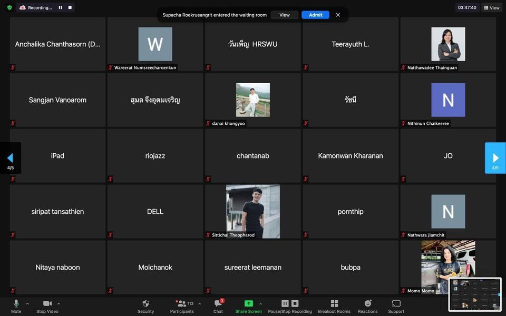Click the Support icon
The width and height of the screenshot is (506, 316).
[x=396, y=304]
